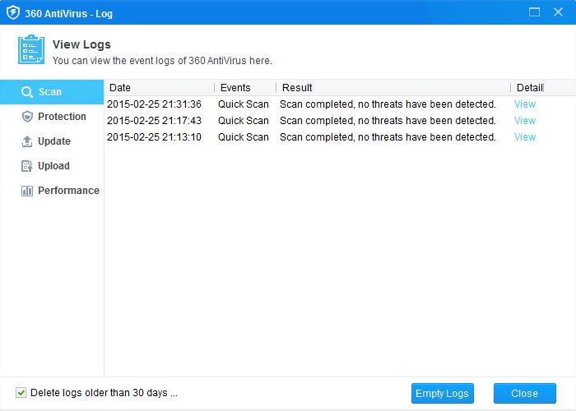Screen dimensions: 576x411
Task: Open View details for 21:17:43 scan
Action: (x=525, y=121)
